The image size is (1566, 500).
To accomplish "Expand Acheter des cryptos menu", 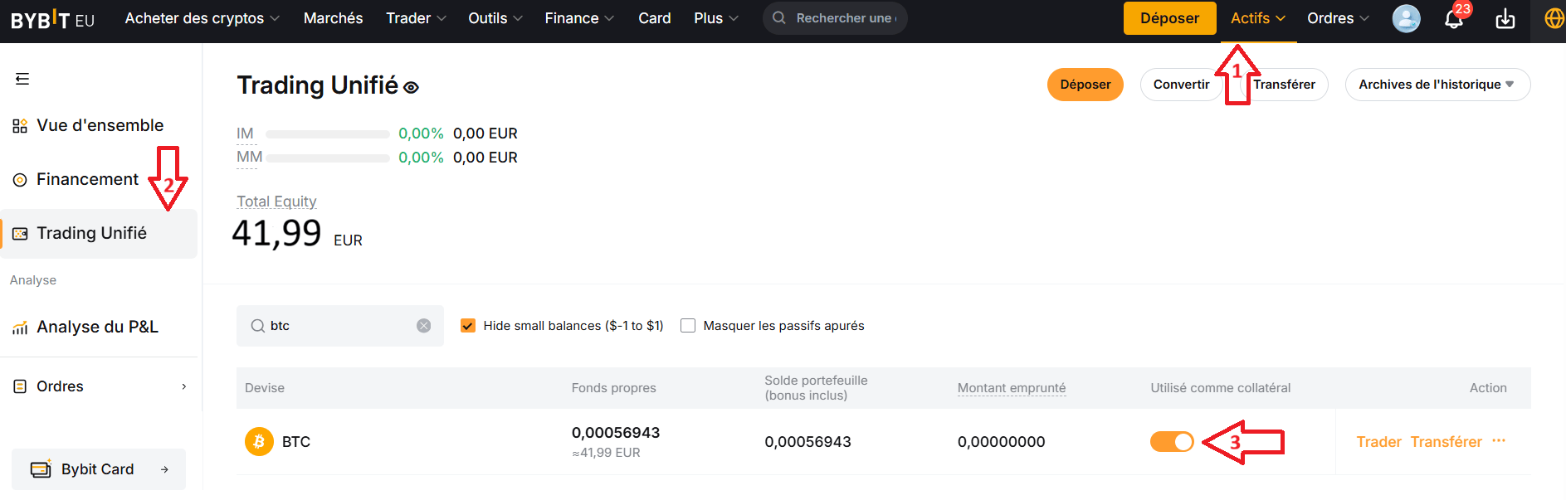I will (202, 18).
